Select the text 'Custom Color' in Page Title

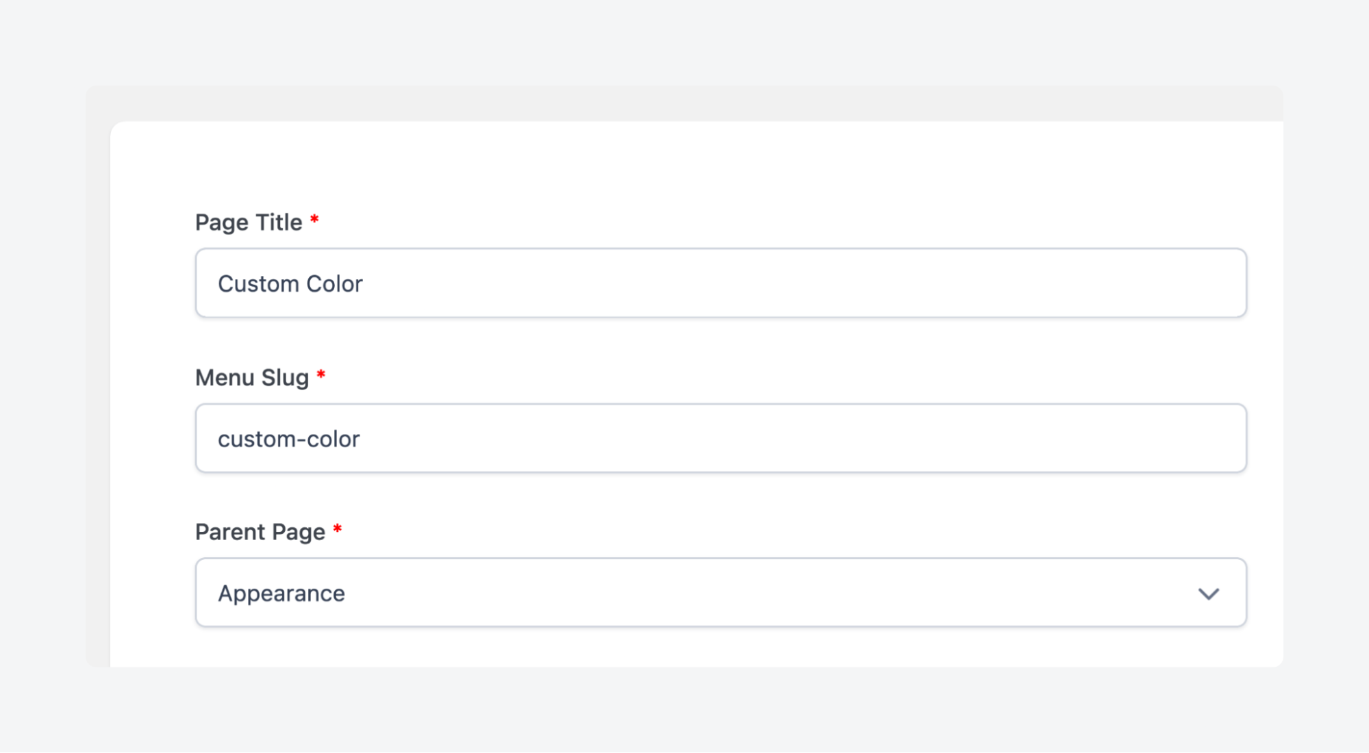point(290,283)
